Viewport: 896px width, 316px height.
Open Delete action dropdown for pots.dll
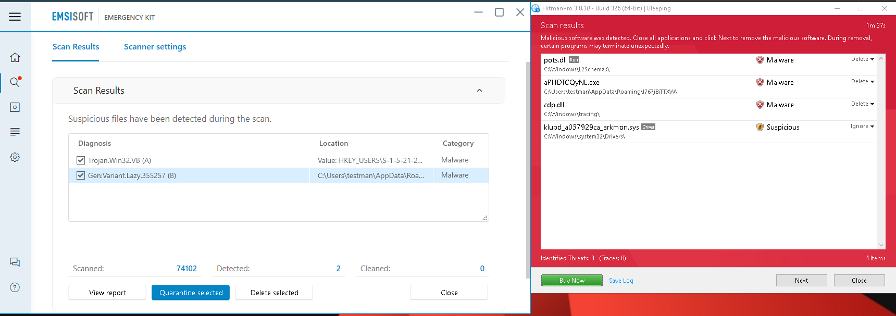point(863,59)
